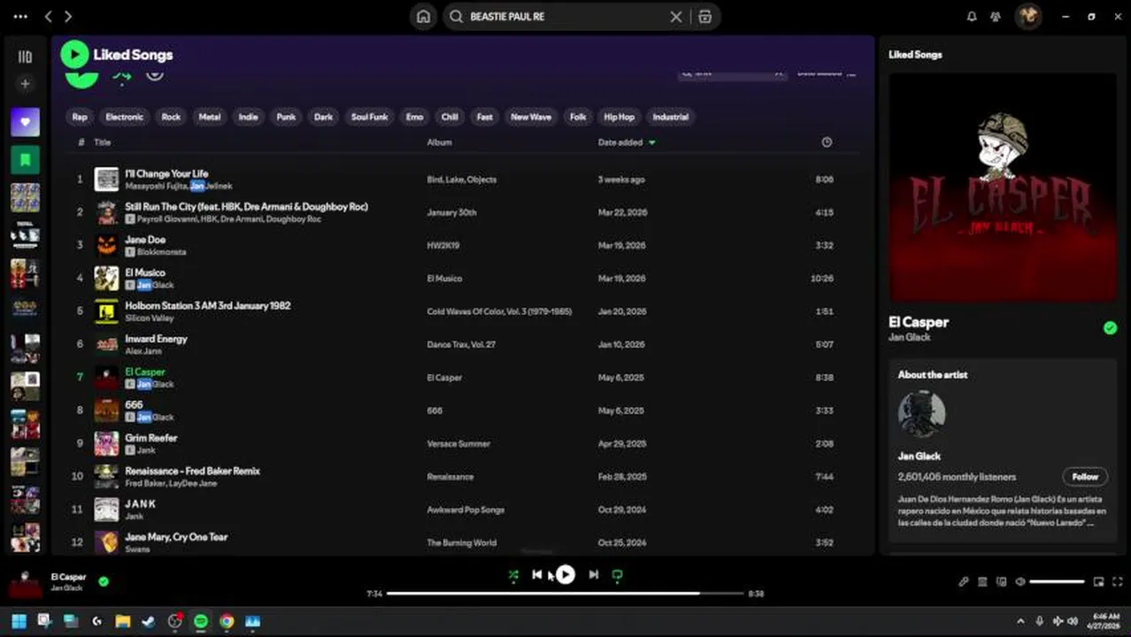Open Jan Glack artist name under El Casper title
The width and height of the screenshot is (1131, 637).
point(910,338)
